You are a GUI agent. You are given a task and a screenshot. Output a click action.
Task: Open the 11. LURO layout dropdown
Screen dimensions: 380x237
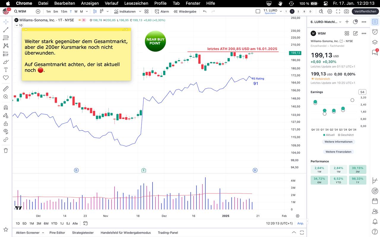281,12
